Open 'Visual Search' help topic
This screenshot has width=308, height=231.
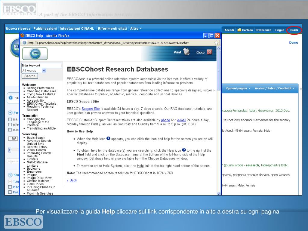(x=36, y=150)
